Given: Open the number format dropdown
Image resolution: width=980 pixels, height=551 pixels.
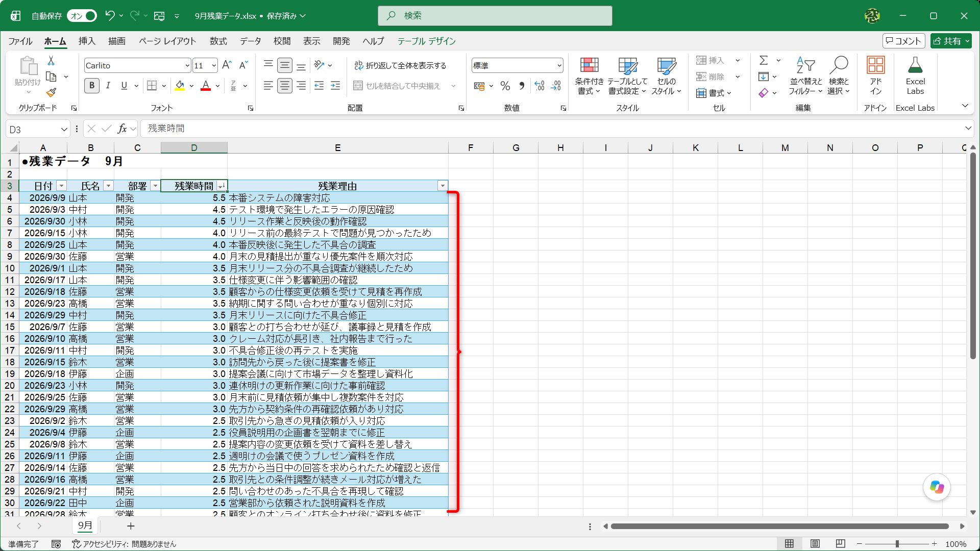Looking at the screenshot, I should (559, 65).
